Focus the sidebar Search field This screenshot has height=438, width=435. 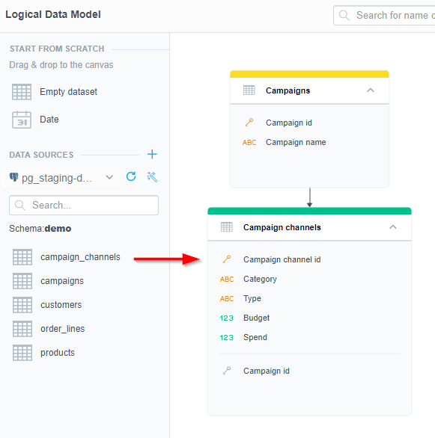tap(84, 206)
